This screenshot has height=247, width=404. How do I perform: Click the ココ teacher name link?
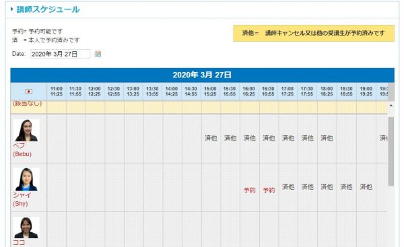tap(19, 242)
